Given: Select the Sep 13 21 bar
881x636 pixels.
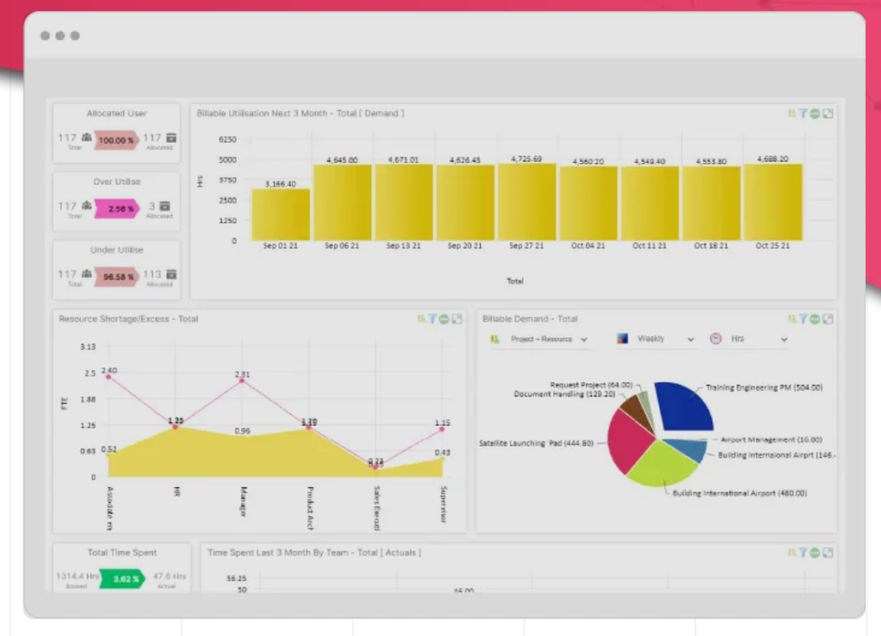Looking at the screenshot, I should 403,203.
